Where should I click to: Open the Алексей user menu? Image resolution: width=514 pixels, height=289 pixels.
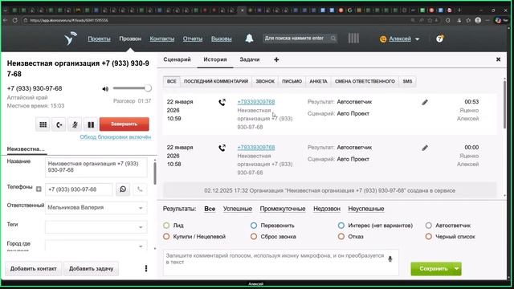pos(400,39)
